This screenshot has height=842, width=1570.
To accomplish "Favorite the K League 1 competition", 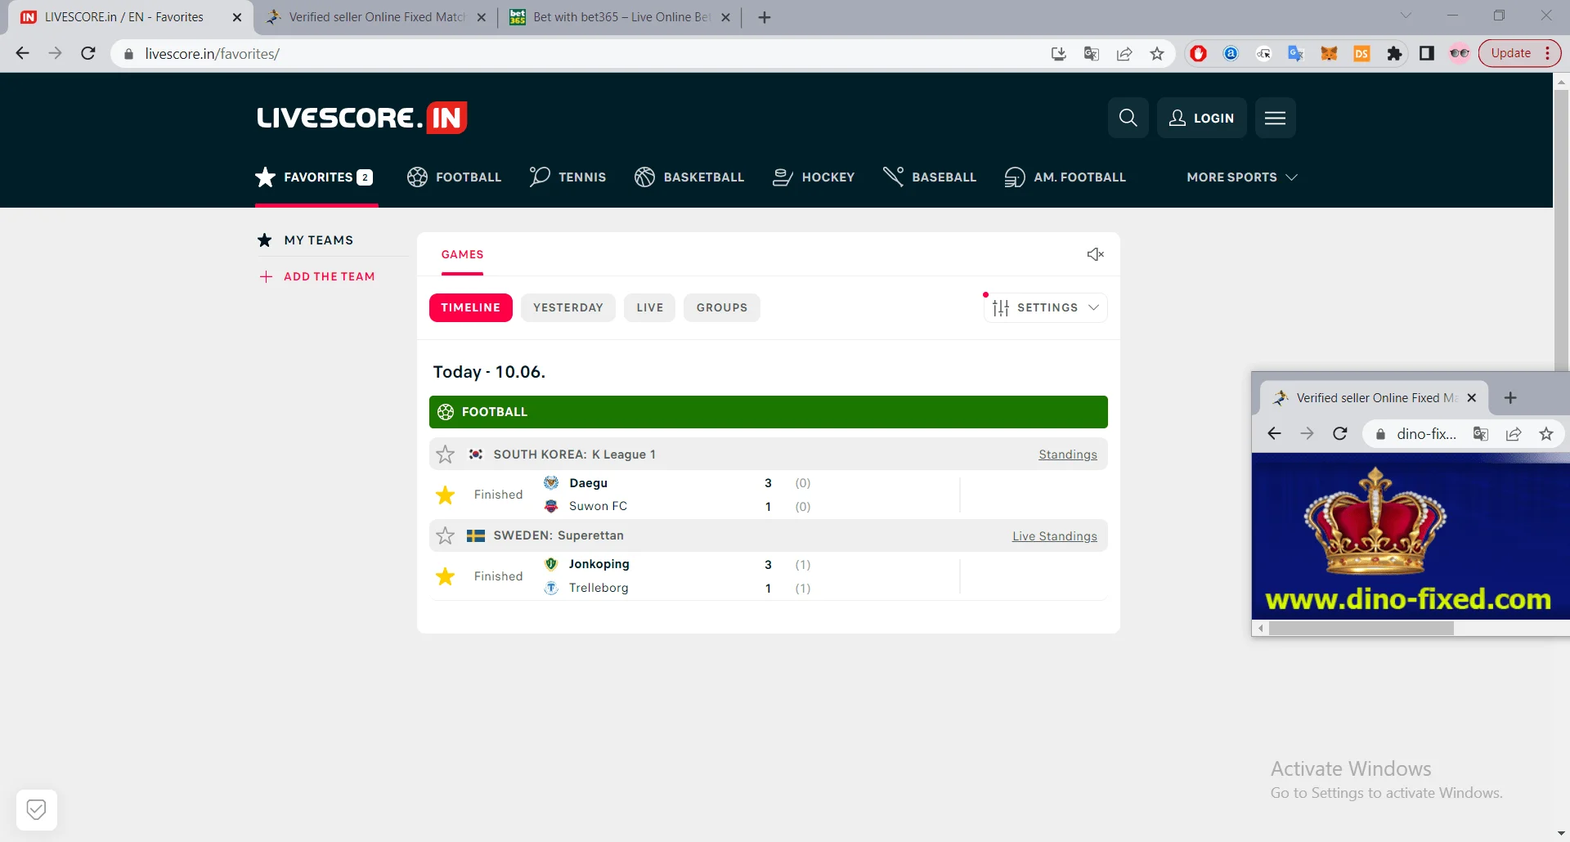I will click(x=445, y=454).
